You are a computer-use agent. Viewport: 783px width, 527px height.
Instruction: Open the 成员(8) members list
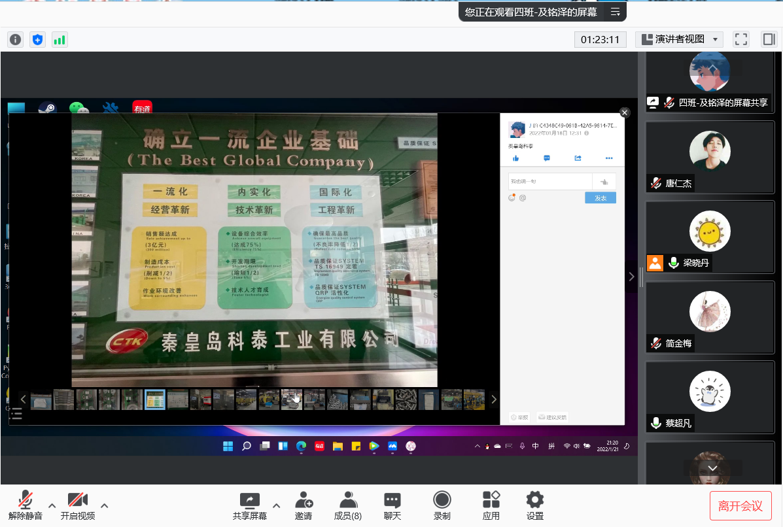348,505
